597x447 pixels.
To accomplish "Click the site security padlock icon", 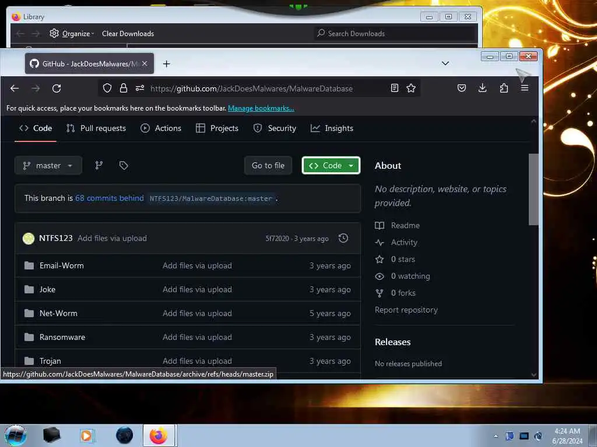I will tap(124, 88).
